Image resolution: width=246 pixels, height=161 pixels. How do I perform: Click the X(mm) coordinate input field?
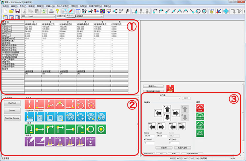[149, 135]
